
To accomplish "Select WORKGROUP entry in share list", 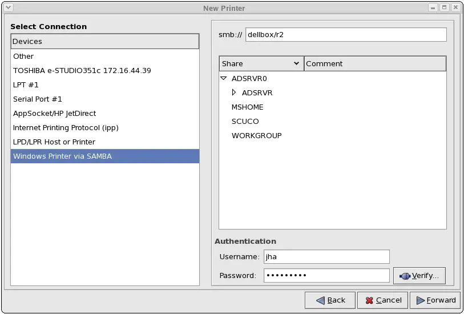I will tap(257, 135).
